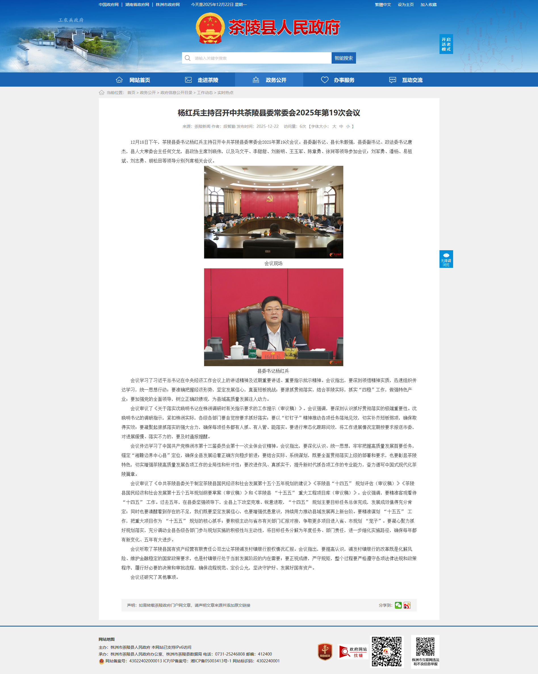Open the 湖南省政府网 link
Viewport: 538px width, 674px height.
click(137, 5)
